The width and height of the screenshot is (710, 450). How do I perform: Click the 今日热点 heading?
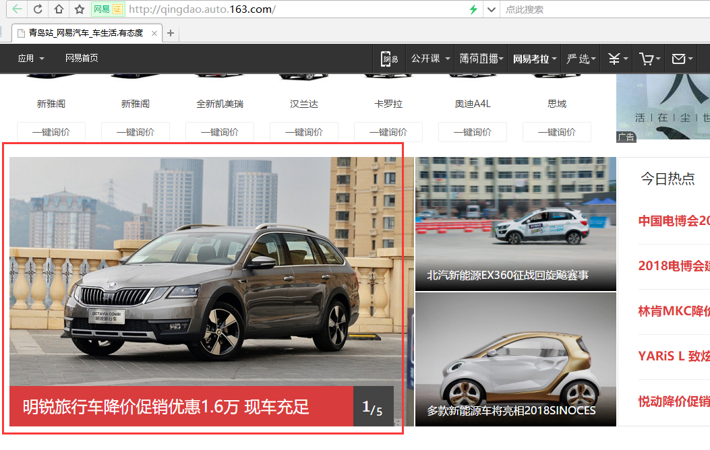click(668, 179)
